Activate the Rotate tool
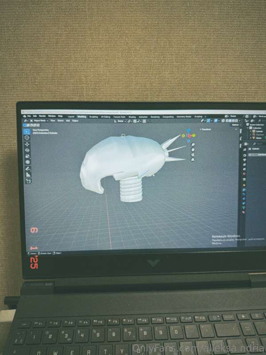Viewport: 266px width, 355px height. point(27,150)
